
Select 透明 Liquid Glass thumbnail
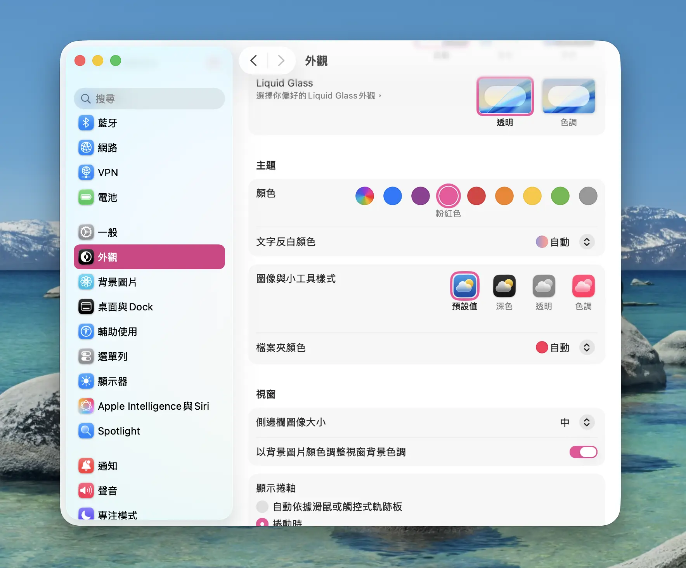click(505, 96)
